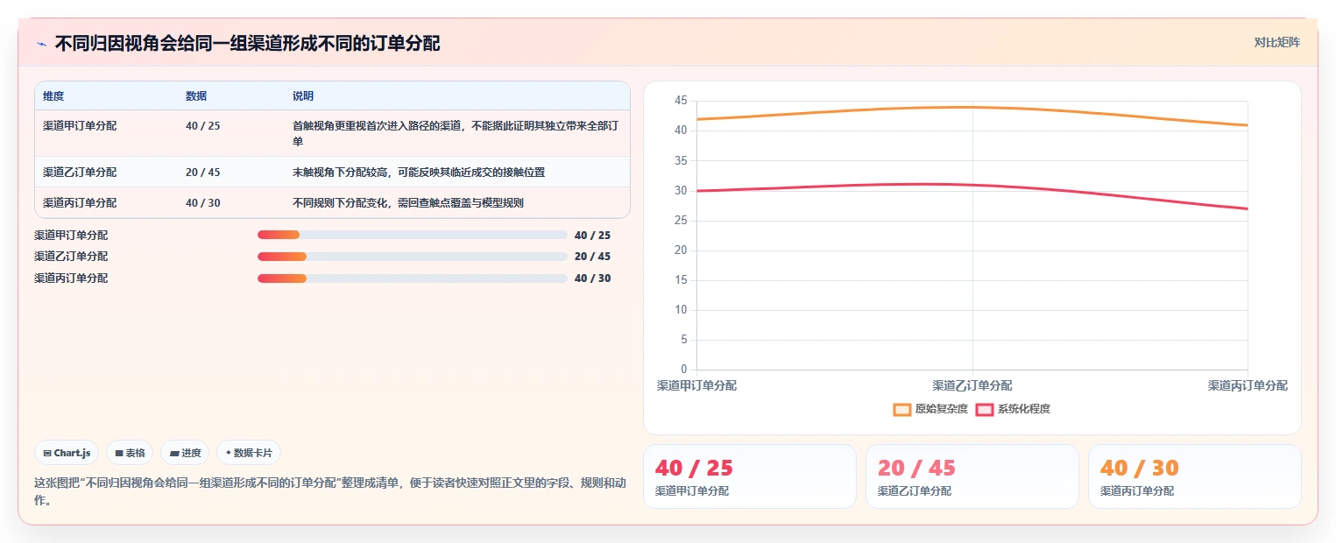
Task: Click the 进度 chip
Action: pos(185,453)
